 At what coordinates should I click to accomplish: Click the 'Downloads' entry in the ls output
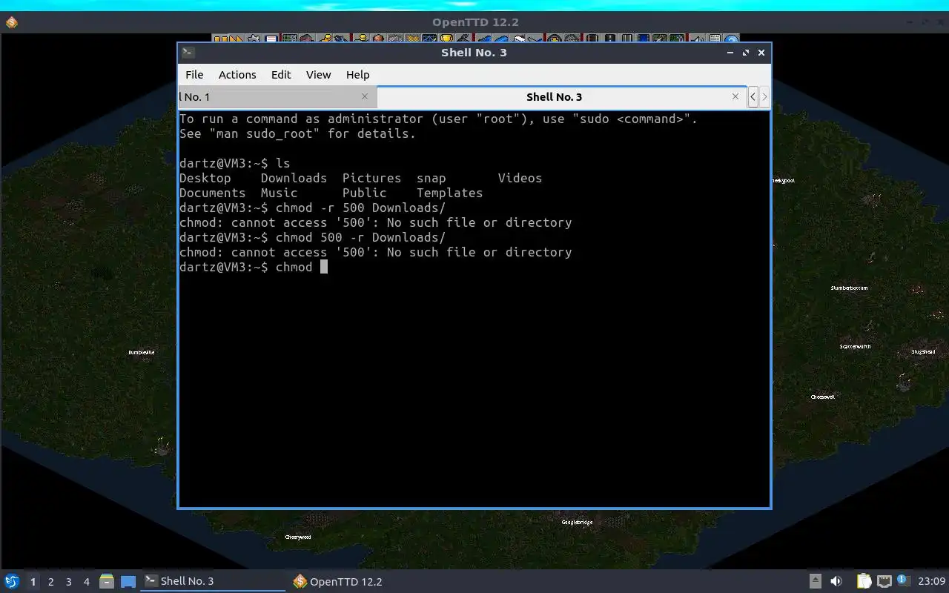click(294, 178)
